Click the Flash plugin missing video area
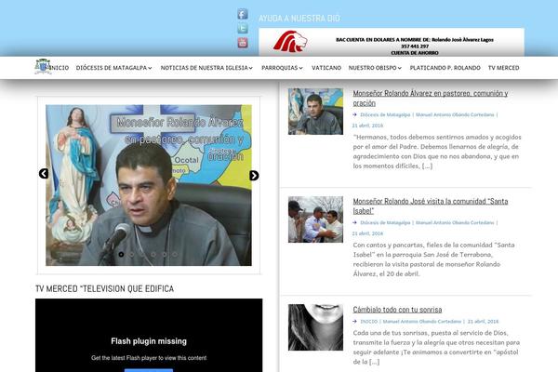The image size is (558, 372). (x=149, y=336)
